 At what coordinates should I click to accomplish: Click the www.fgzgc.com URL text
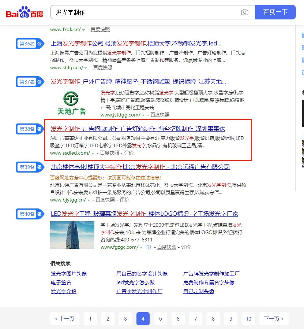[119, 247]
